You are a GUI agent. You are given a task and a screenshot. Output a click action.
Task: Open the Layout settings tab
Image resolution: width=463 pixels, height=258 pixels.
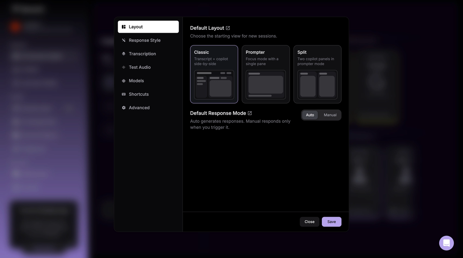point(148,27)
